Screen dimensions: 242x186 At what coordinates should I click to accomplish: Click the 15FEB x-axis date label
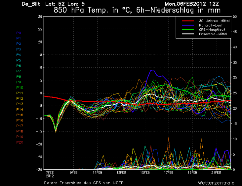(x=145, y=173)
